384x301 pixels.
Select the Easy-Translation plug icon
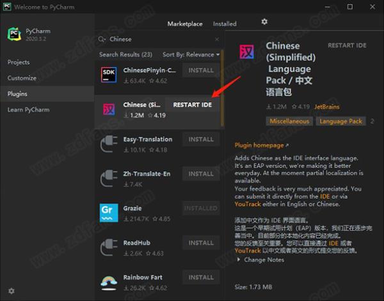click(109, 144)
